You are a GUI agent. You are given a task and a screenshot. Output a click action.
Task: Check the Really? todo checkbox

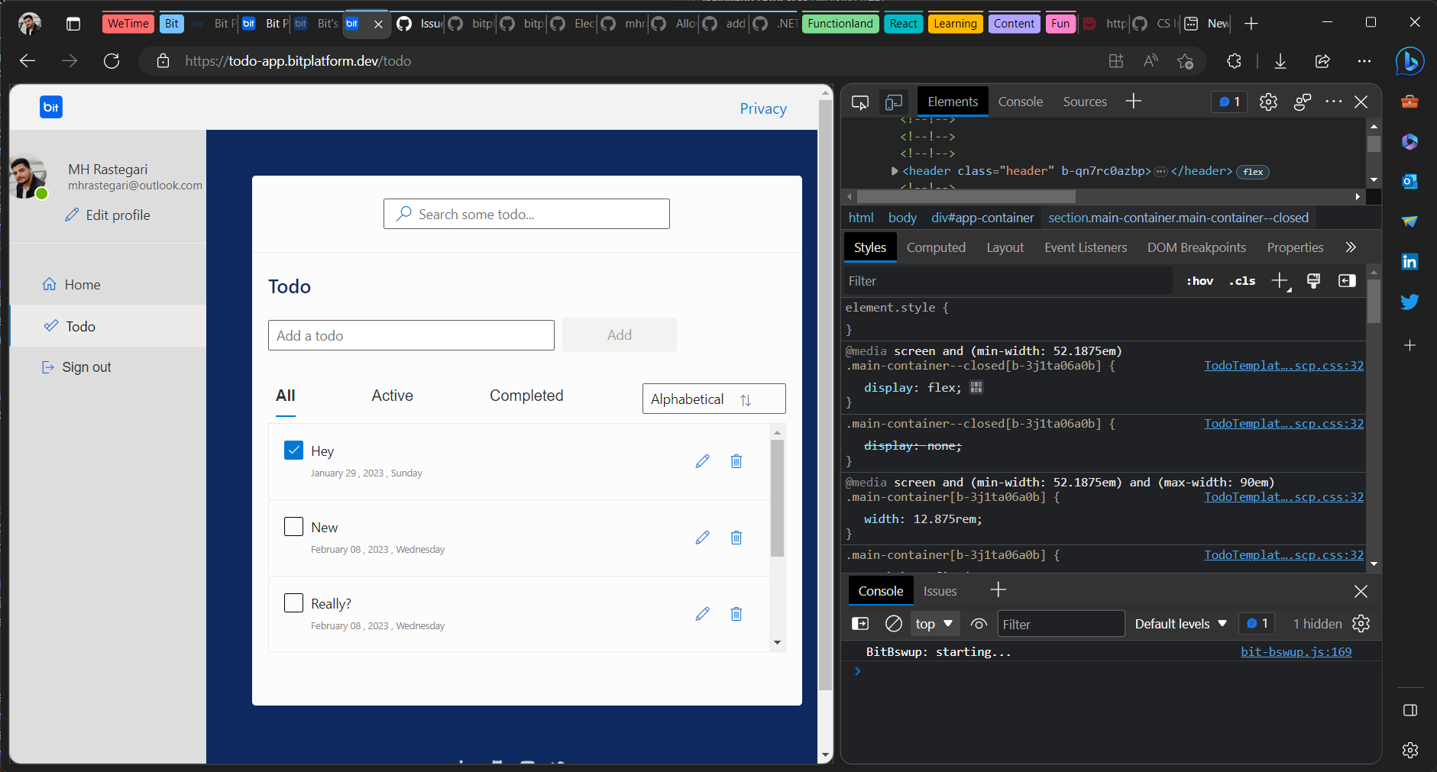click(x=293, y=602)
